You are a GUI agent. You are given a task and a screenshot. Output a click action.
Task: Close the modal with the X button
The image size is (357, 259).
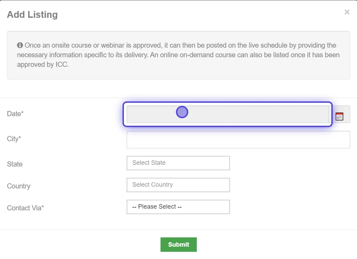click(x=347, y=12)
